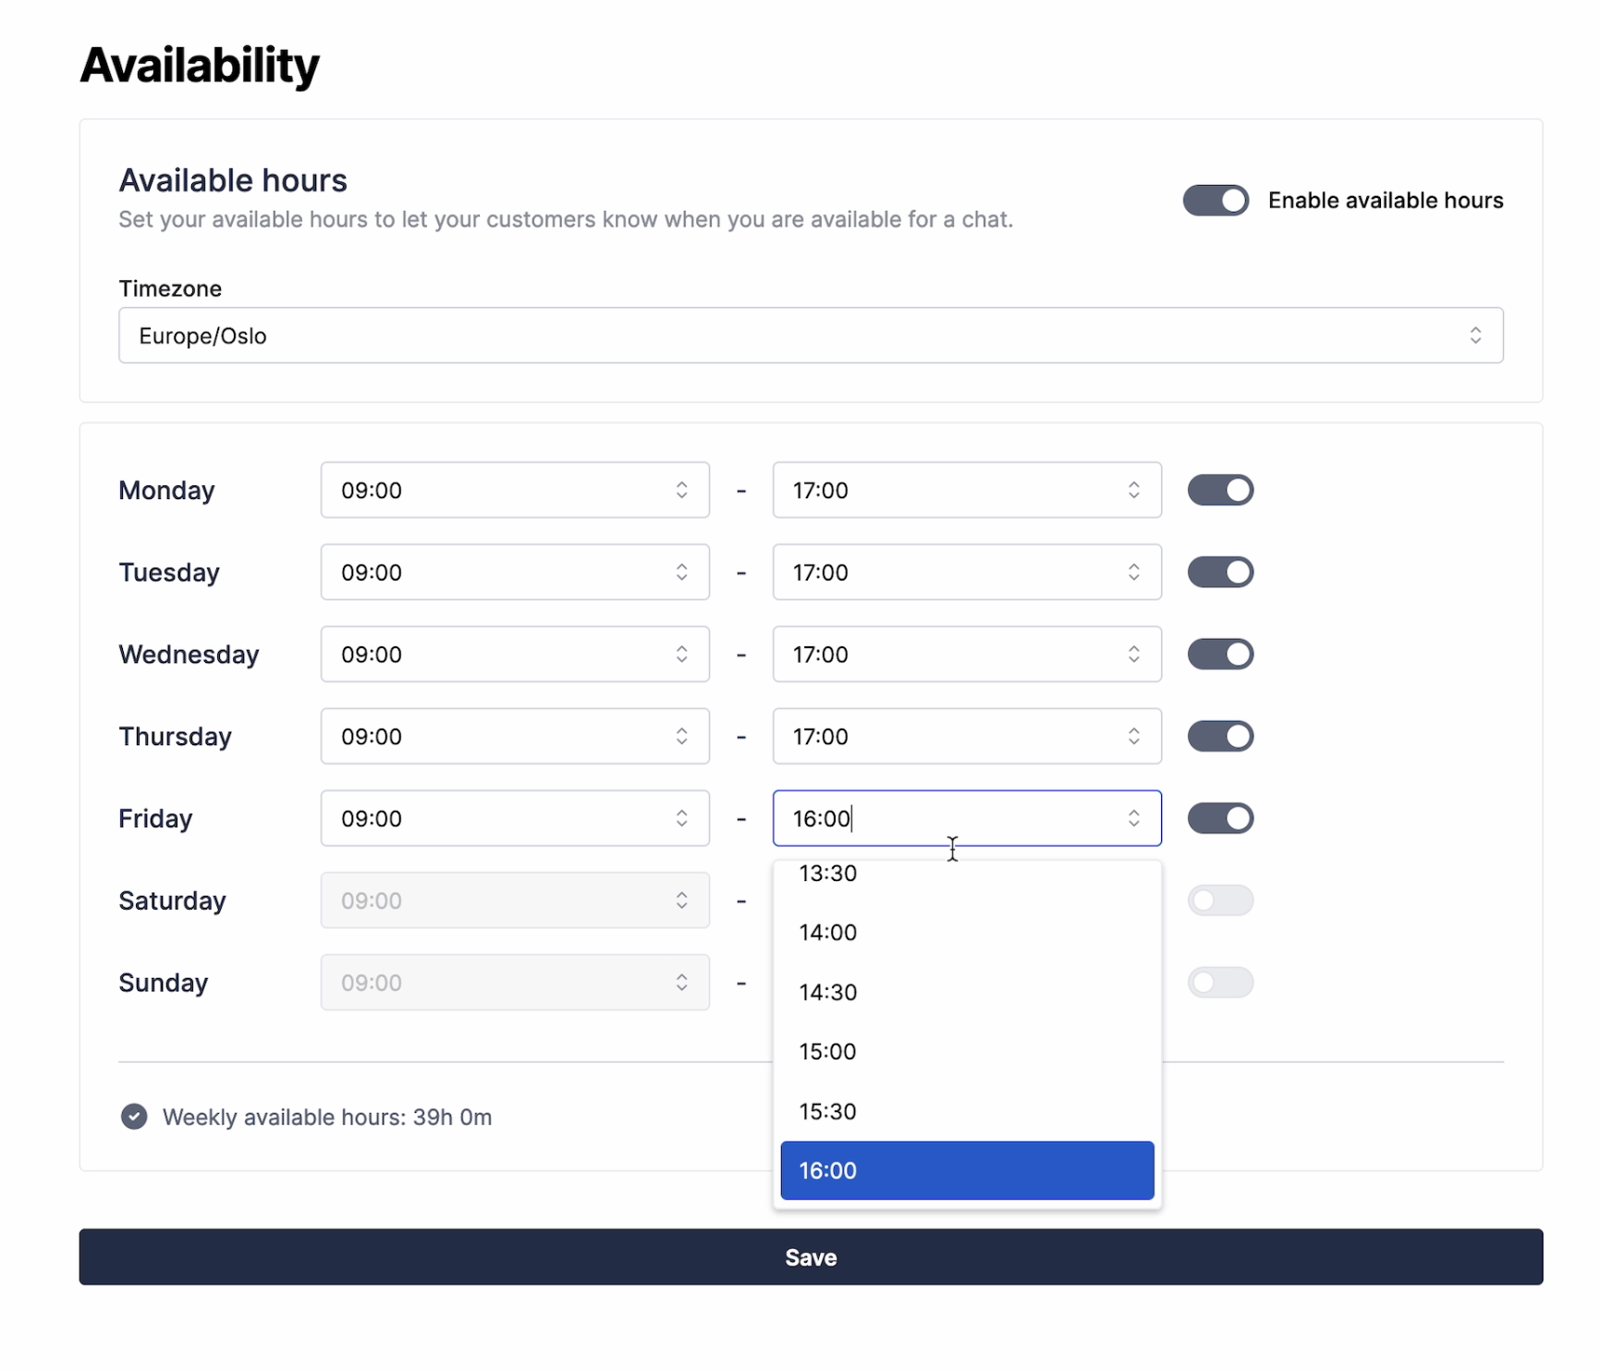1601x1370 pixels.
Task: Disable Monday availability toggle
Action: coord(1220,490)
